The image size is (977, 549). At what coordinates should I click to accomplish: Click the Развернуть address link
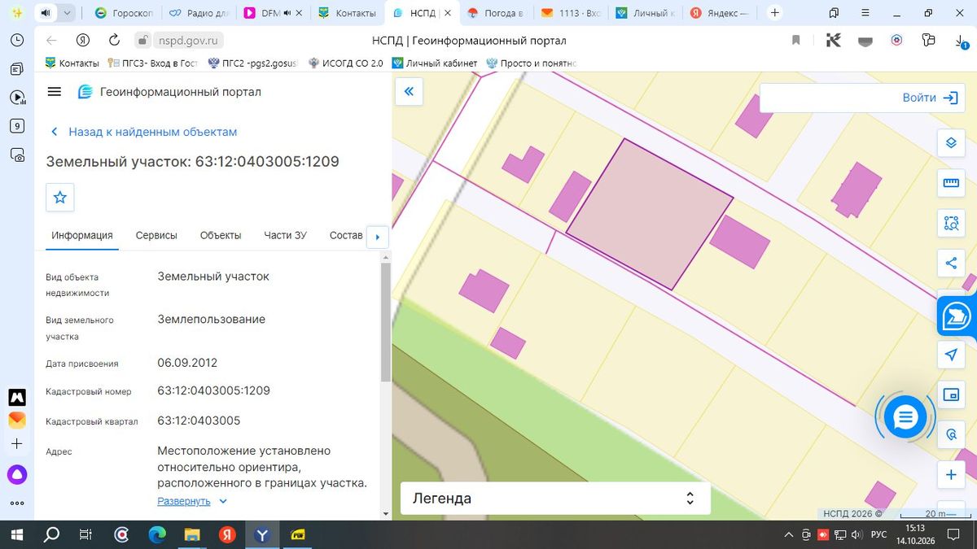184,502
